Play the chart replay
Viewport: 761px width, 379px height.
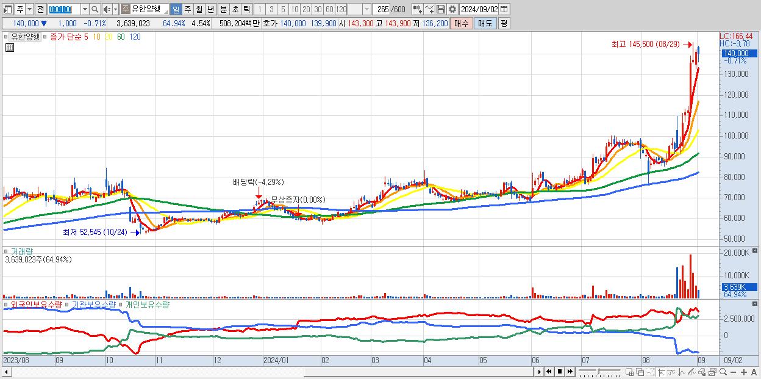539,372
